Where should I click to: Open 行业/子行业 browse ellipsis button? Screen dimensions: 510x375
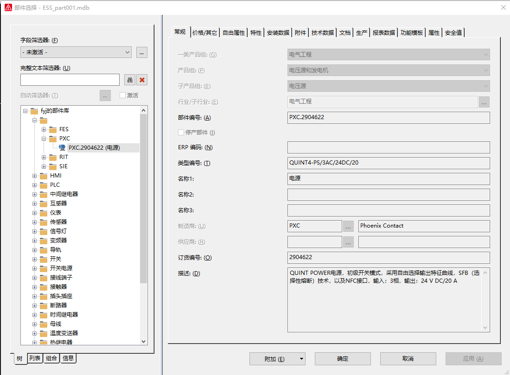[x=484, y=102]
